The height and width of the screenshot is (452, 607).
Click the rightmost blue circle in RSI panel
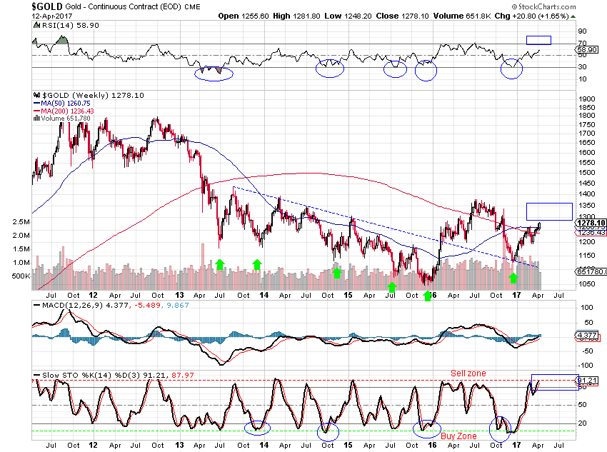click(511, 69)
